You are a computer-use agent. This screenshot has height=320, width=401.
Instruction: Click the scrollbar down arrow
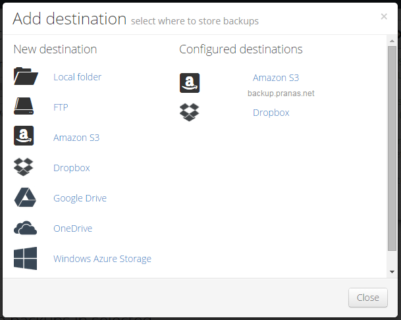(392, 272)
